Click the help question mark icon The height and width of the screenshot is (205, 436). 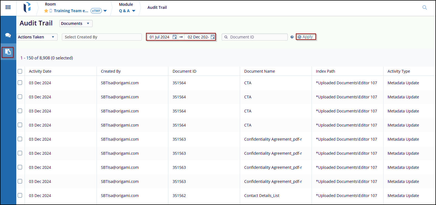click(292, 37)
